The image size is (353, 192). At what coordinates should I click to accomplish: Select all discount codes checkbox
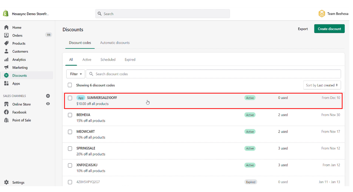click(x=70, y=85)
